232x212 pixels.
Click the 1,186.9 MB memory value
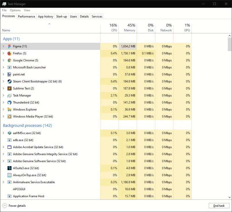[x=128, y=182]
